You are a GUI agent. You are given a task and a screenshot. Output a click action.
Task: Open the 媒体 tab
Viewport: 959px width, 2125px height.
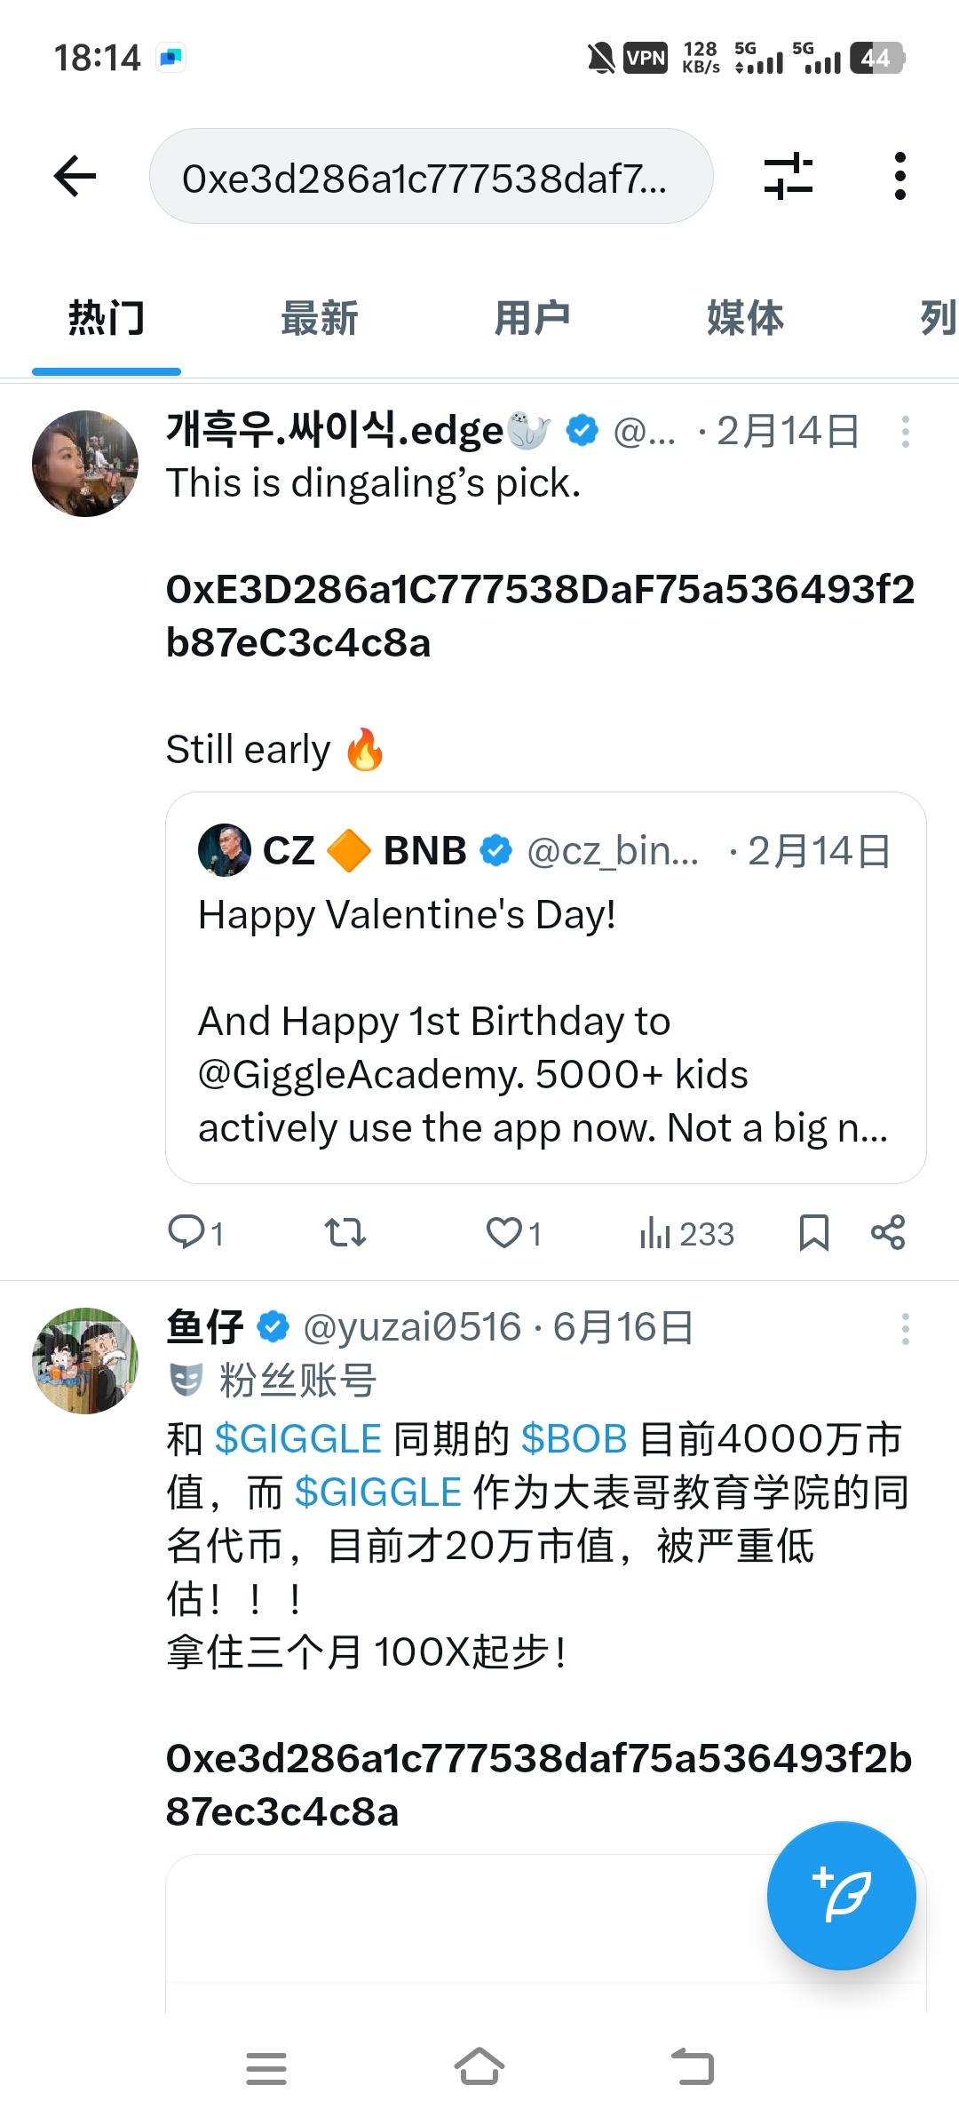(745, 319)
